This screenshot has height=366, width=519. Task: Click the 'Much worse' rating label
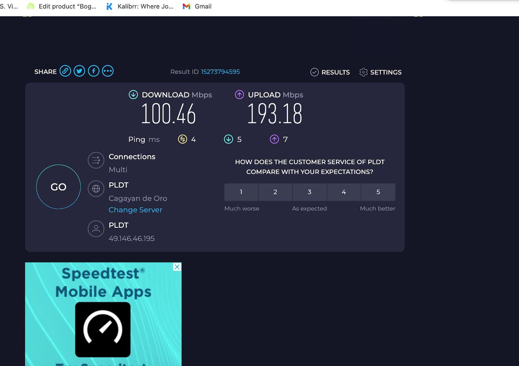[242, 208]
